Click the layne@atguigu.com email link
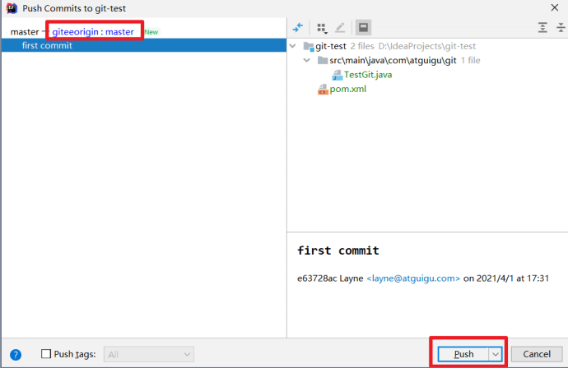The width and height of the screenshot is (568, 368). click(x=413, y=278)
